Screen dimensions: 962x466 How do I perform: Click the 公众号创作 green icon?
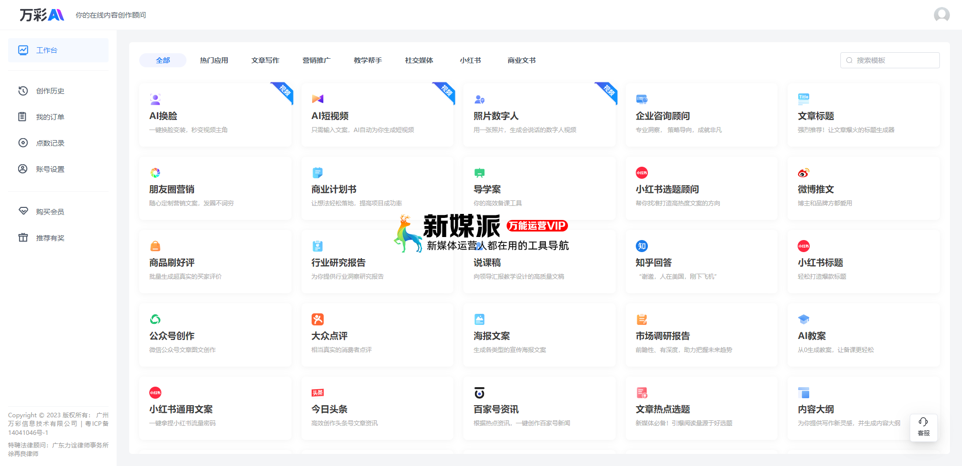click(155, 319)
